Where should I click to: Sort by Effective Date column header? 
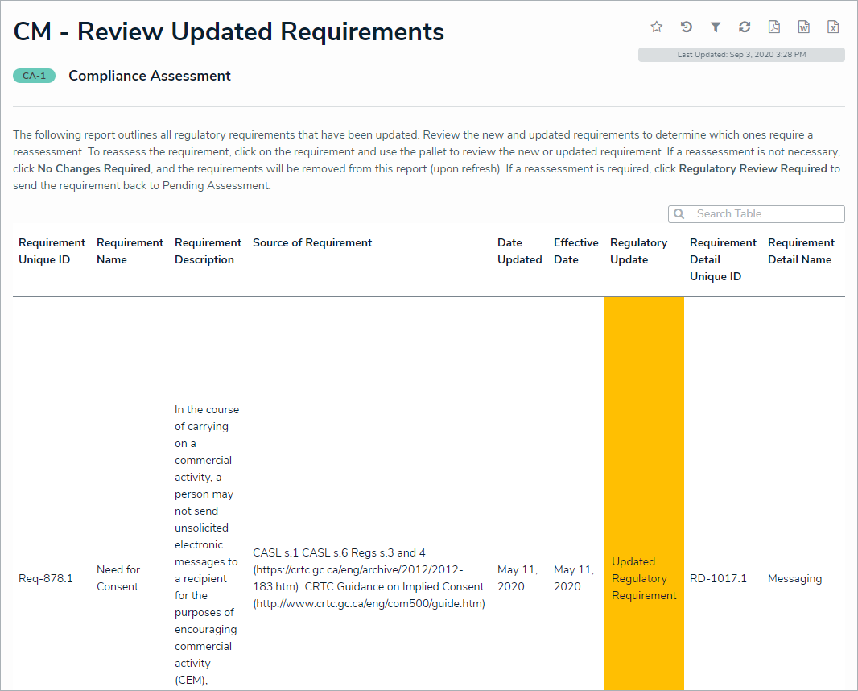pos(575,251)
